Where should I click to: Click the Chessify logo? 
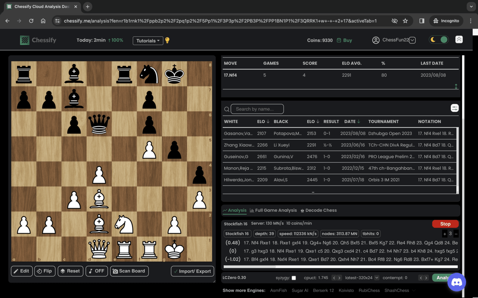pos(38,40)
